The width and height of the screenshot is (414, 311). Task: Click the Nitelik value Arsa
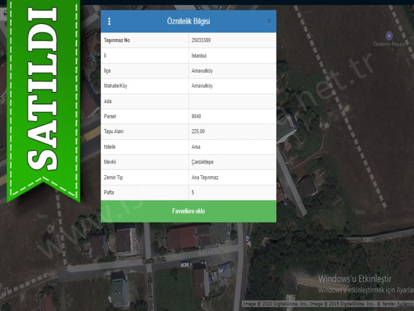pyautogui.click(x=196, y=147)
